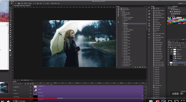
Task: Select the Brush tool
Action: tap(11, 22)
